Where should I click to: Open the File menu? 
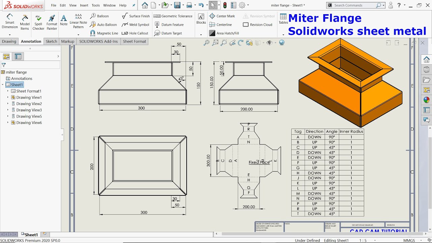[x=54, y=5]
